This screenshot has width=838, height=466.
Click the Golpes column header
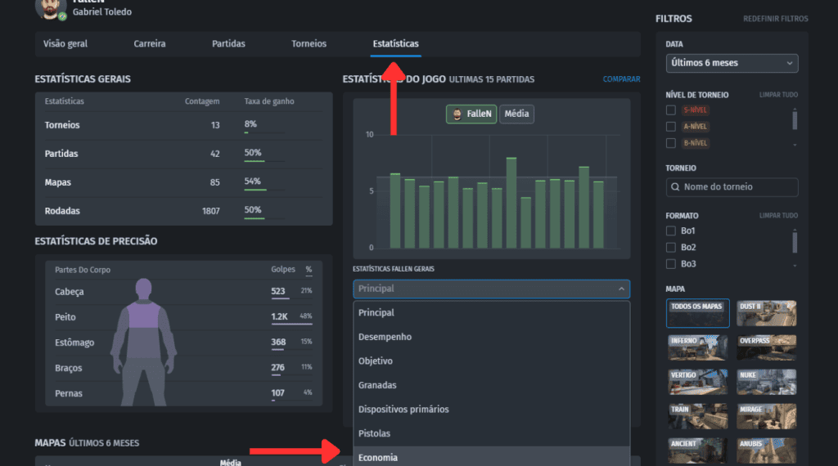tap(282, 270)
